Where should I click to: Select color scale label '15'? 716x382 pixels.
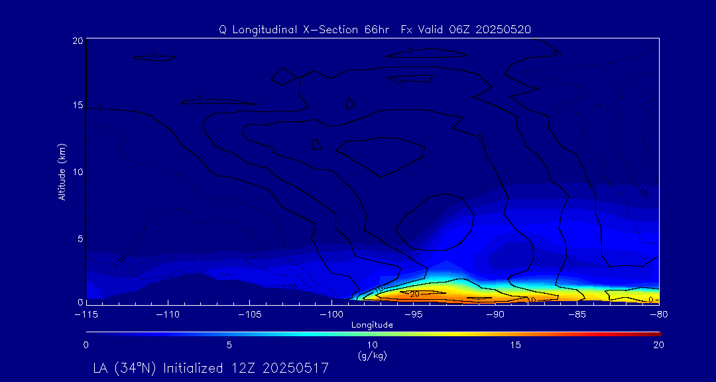click(x=516, y=346)
